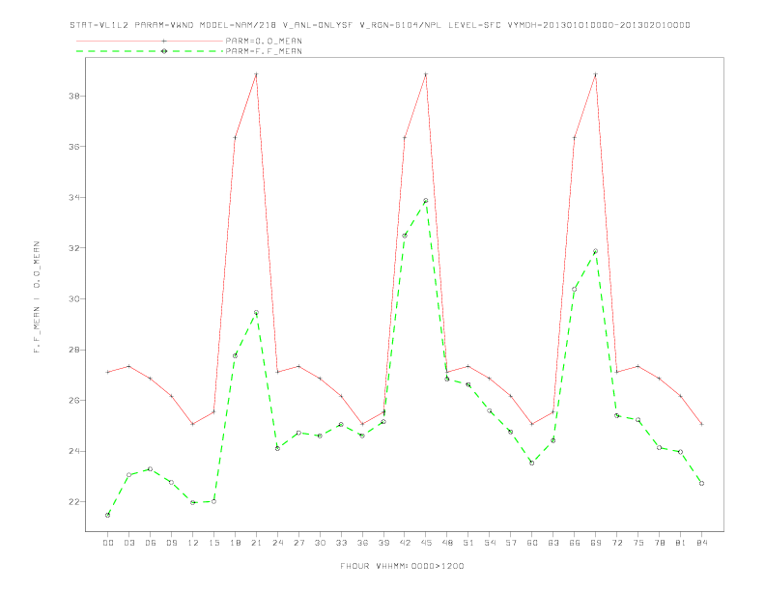Click the green circle marker at hour 00
Image resolution: width=765 pixels, height=591 pixels.
(108, 515)
